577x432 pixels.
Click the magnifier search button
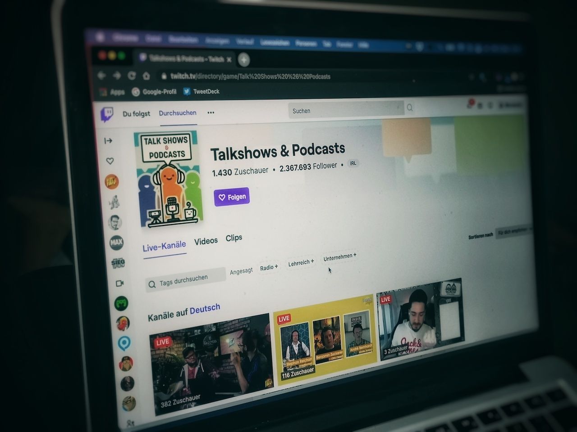pyautogui.click(x=409, y=107)
